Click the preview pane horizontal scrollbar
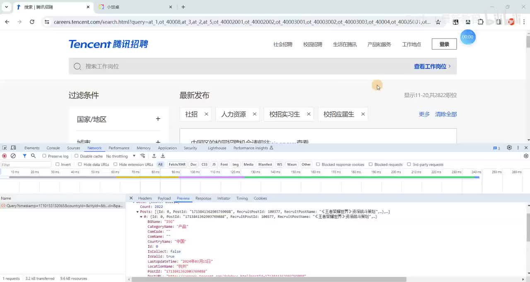The height and width of the screenshot is (282, 530). point(269,279)
